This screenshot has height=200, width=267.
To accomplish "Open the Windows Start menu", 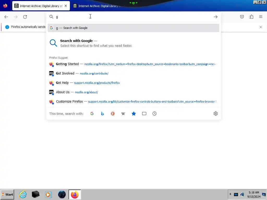I will [x=7, y=194].
